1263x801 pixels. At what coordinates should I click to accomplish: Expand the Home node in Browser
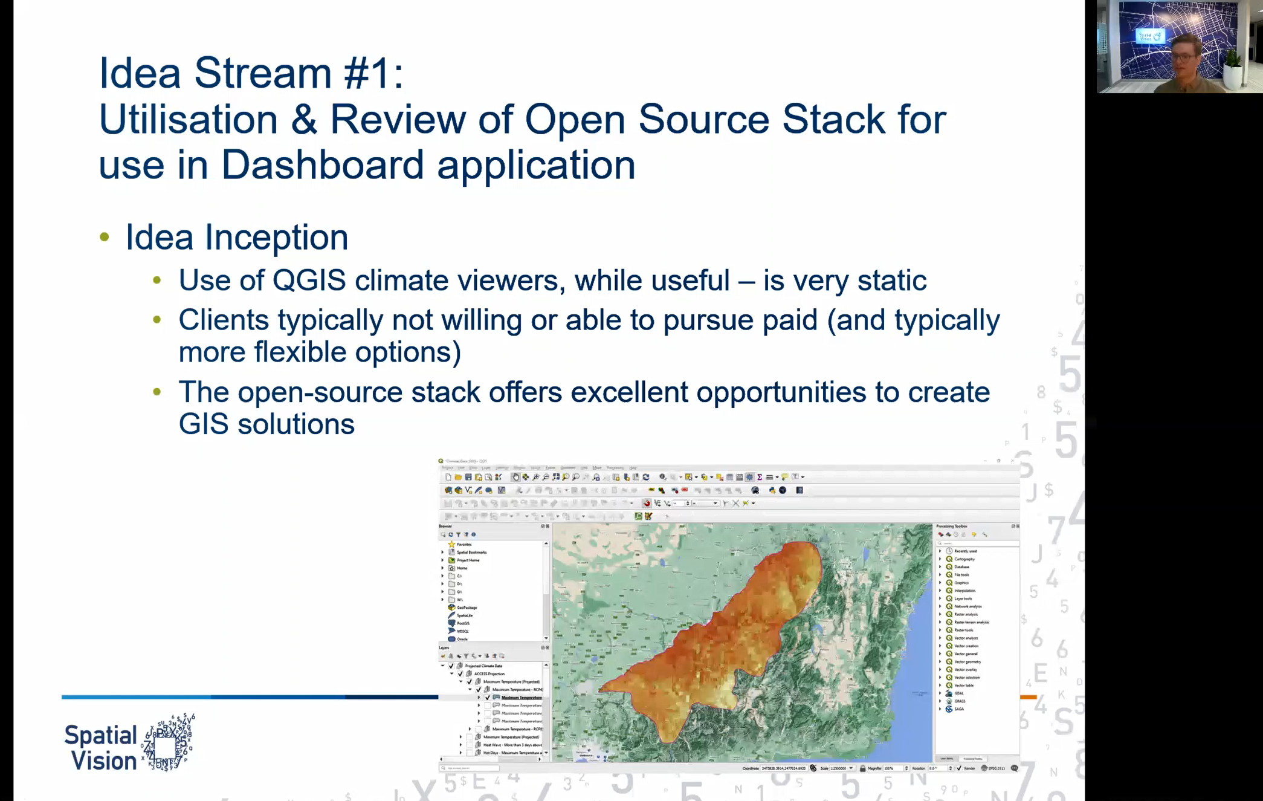pyautogui.click(x=442, y=568)
